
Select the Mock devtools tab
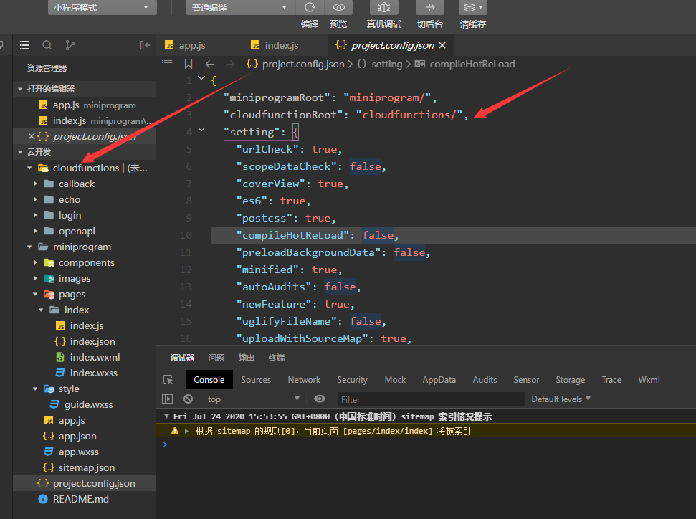click(395, 380)
